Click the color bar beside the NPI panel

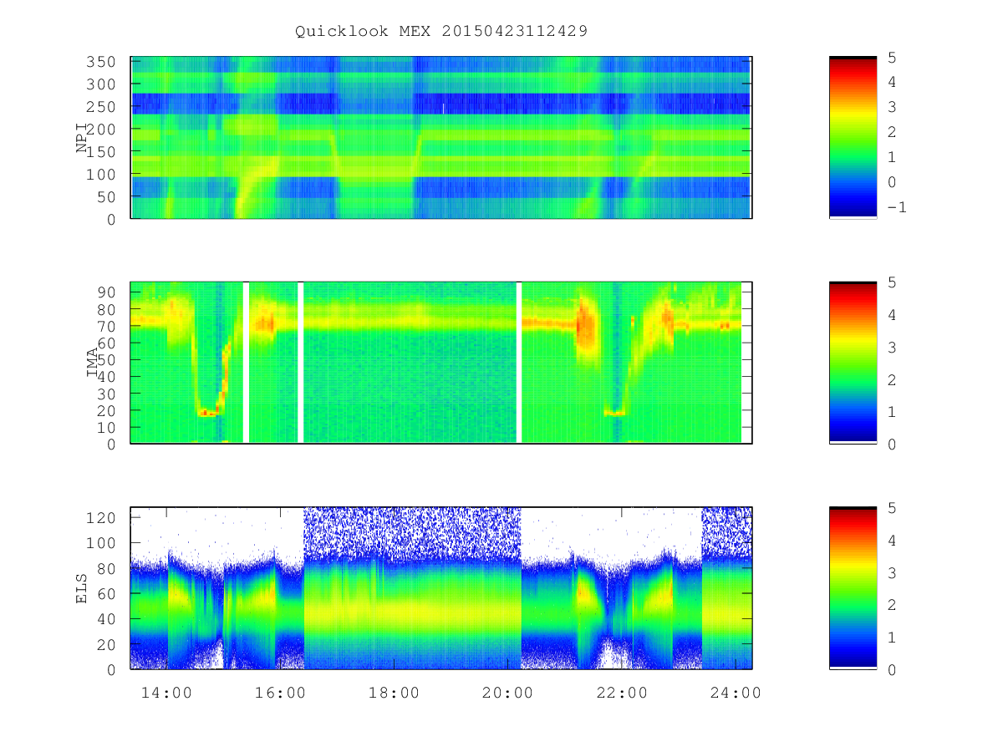pyautogui.click(x=853, y=138)
